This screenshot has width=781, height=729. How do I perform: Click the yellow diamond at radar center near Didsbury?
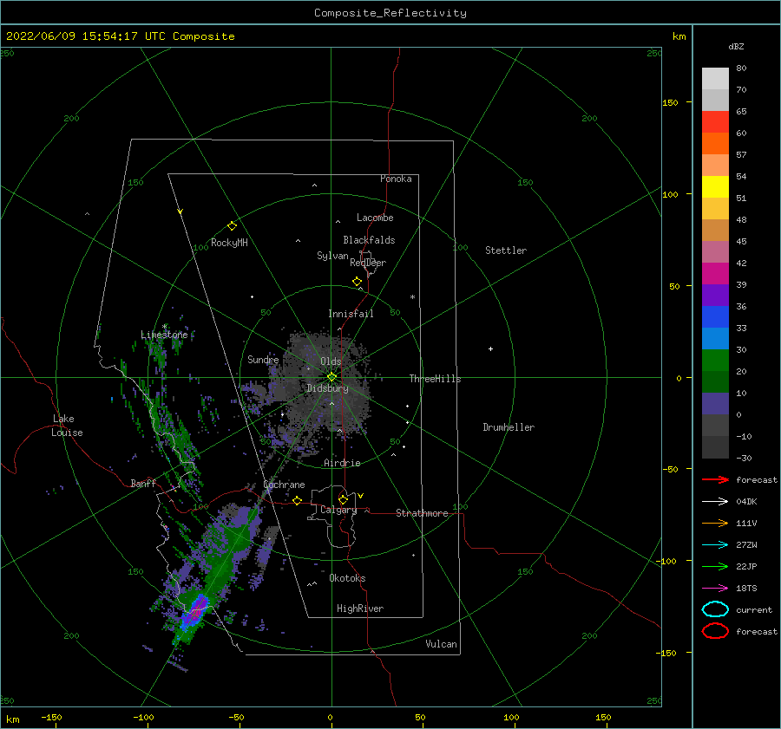(x=331, y=377)
